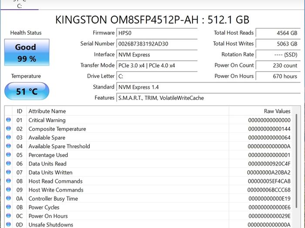The image size is (305, 228).
Task: Select the Host Write Commands attribute name
Action: coord(56,190)
